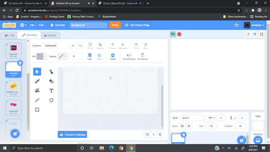Select the Fill bucket tool
The height and width of the screenshot is (152, 270).
[x=37, y=91]
